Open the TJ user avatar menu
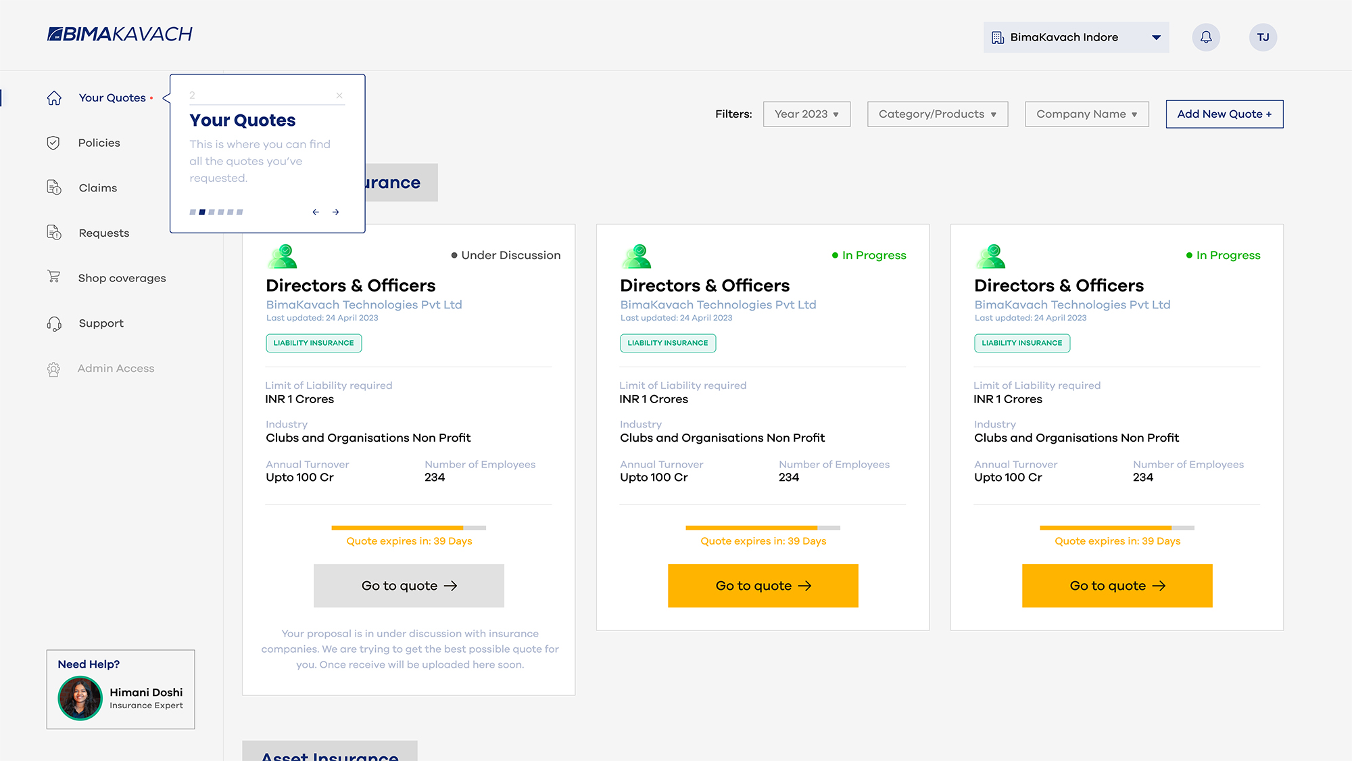This screenshot has width=1352, height=761. click(x=1263, y=37)
